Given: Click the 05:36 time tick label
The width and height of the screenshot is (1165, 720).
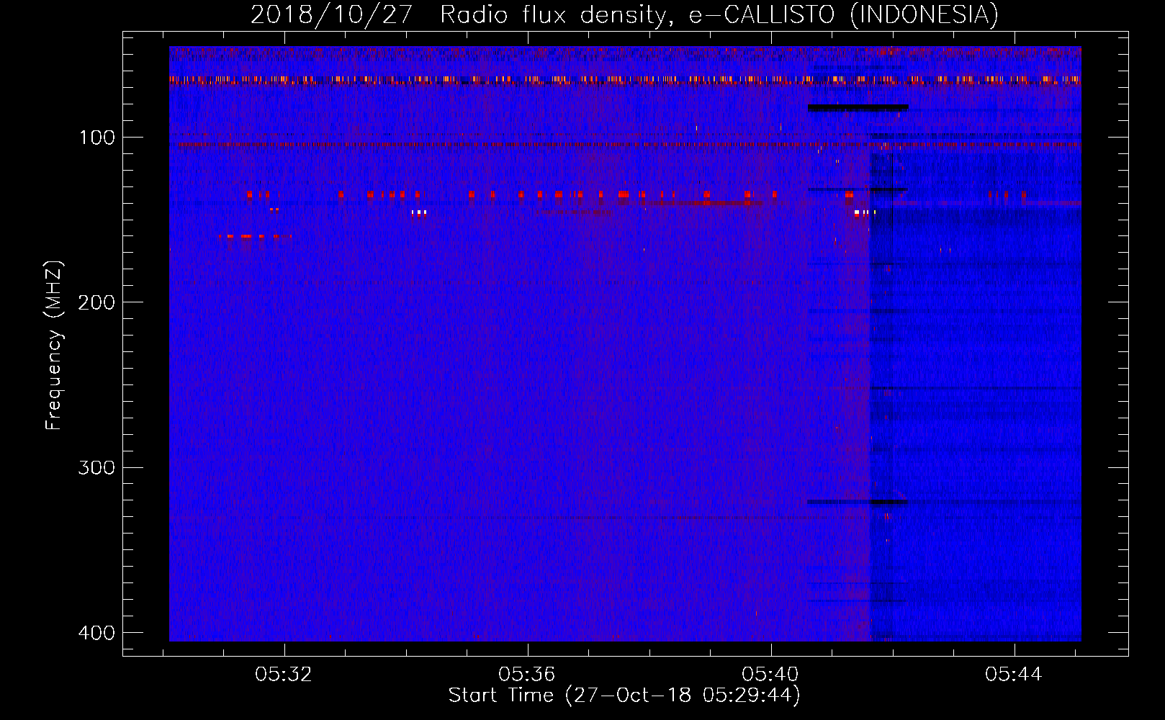Looking at the screenshot, I should coord(527,675).
